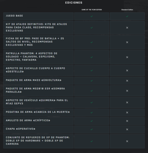Viewport: 148px width, 153px height.
Task: Click the Game of the Year checkmark for «Cabeza de la Muerte»
Action: pyautogui.click(x=92, y=113)
